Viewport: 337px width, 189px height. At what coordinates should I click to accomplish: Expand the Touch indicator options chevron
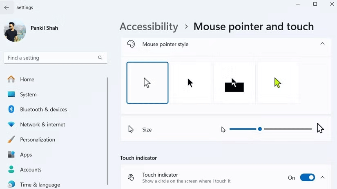(322, 178)
